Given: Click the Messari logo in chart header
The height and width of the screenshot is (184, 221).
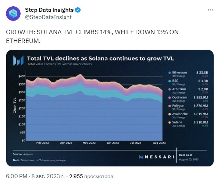Looking at the screenshot, I should click(18, 61).
